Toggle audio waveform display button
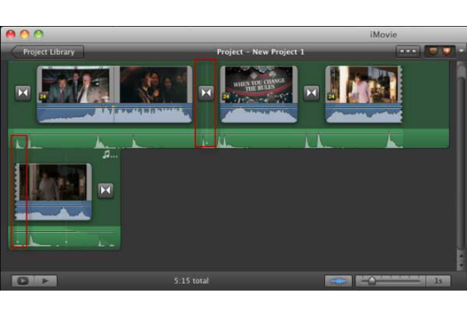Screen dimensions: 467x320 click(338, 281)
